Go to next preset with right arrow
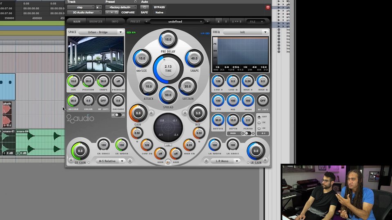392x220 pixels. pyautogui.click(x=207, y=22)
